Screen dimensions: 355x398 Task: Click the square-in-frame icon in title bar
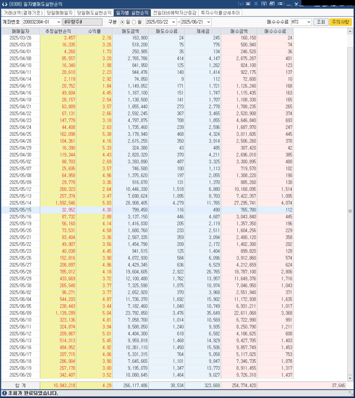point(248,4)
